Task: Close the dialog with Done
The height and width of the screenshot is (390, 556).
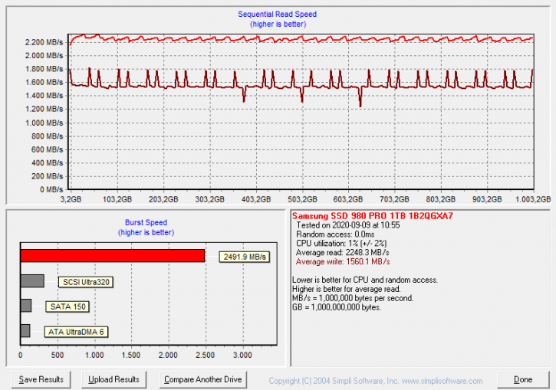Action: [x=523, y=380]
